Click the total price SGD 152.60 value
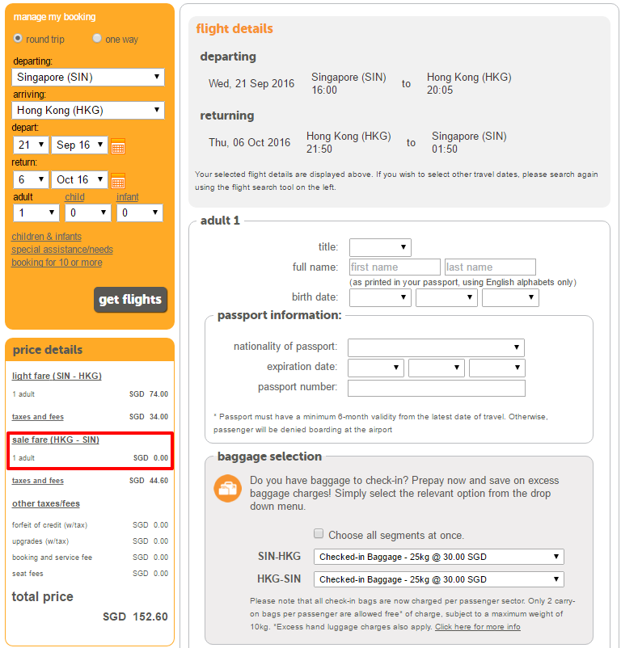621x648 pixels. 135,616
